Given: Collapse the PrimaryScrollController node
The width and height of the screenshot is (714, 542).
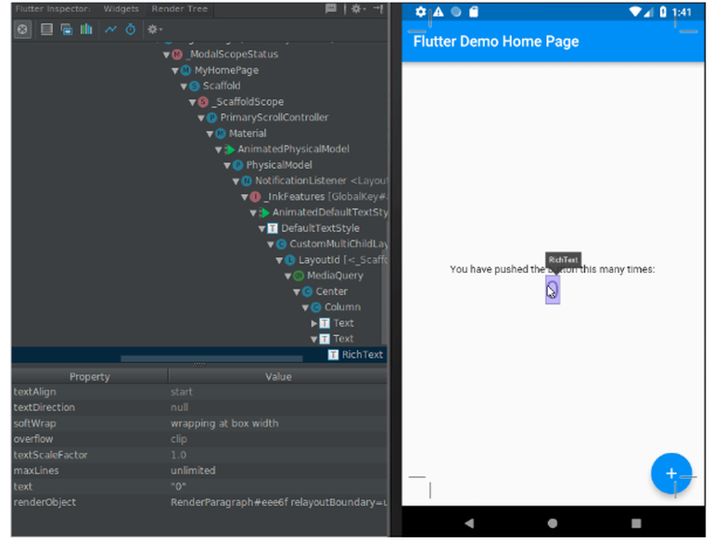Looking at the screenshot, I should [x=201, y=118].
